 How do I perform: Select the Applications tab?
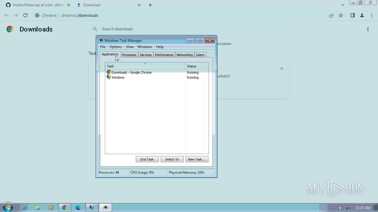(x=110, y=54)
